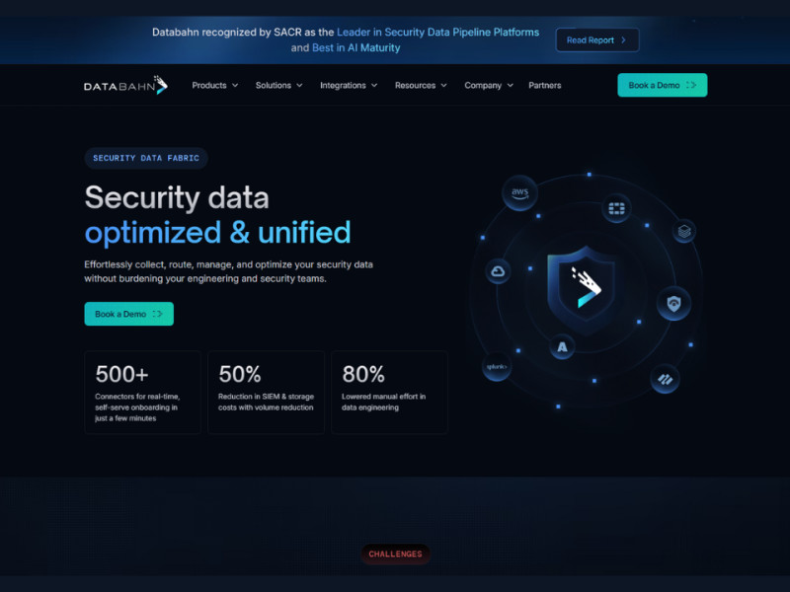Screen dimensions: 790x592
Task: Open the Best in AI Maturity link
Action: [x=356, y=47]
